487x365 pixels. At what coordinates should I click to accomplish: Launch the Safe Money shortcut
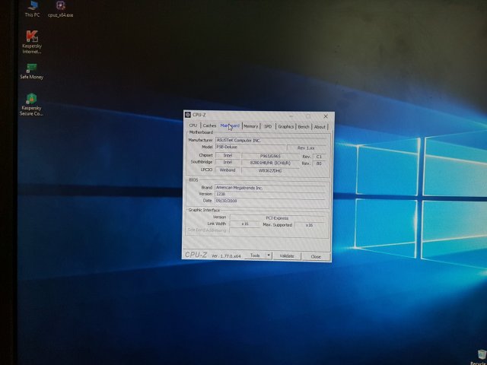[x=31, y=71]
